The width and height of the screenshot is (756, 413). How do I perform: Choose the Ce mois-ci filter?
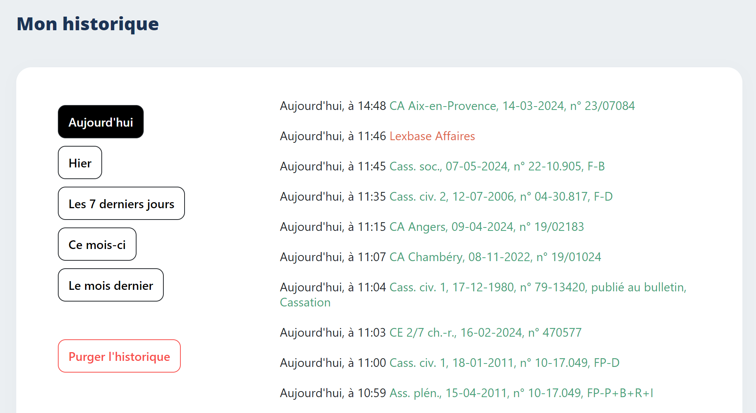tap(97, 244)
